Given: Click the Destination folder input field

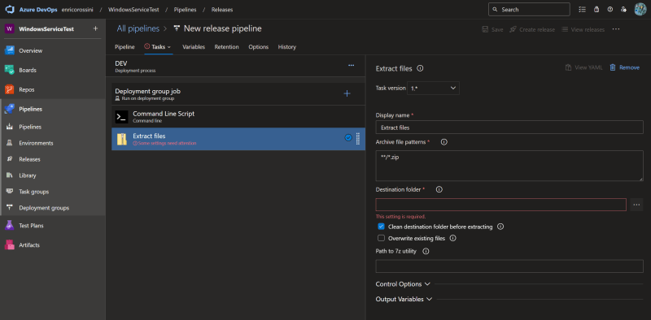Looking at the screenshot, I should tap(501, 205).
